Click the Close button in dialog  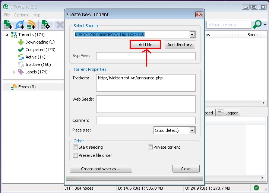(186, 169)
